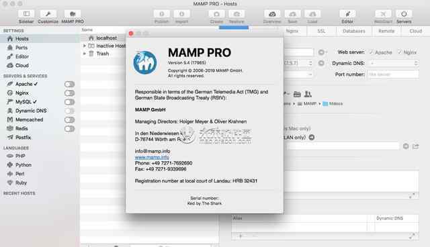Toggle the Memcached service switch
The height and width of the screenshot is (247, 430).
coord(69,119)
